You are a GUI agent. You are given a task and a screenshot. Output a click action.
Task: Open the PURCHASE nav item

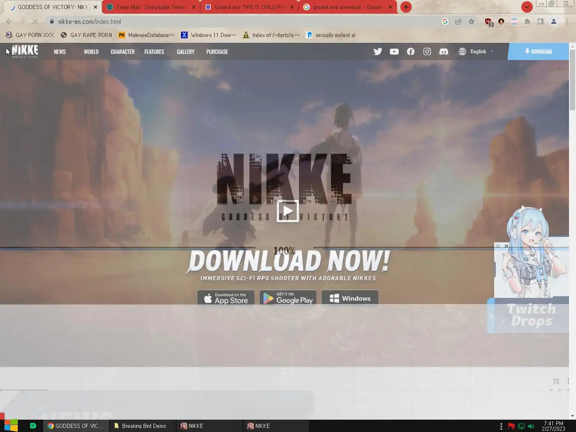point(217,51)
